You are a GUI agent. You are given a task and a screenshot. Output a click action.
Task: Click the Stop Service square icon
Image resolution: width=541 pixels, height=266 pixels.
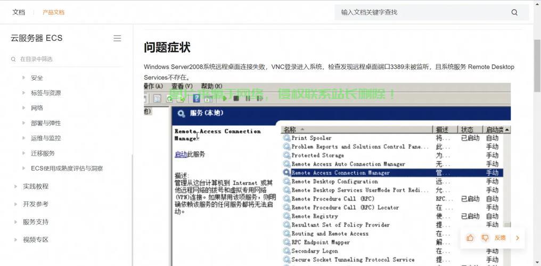[x=236, y=98]
